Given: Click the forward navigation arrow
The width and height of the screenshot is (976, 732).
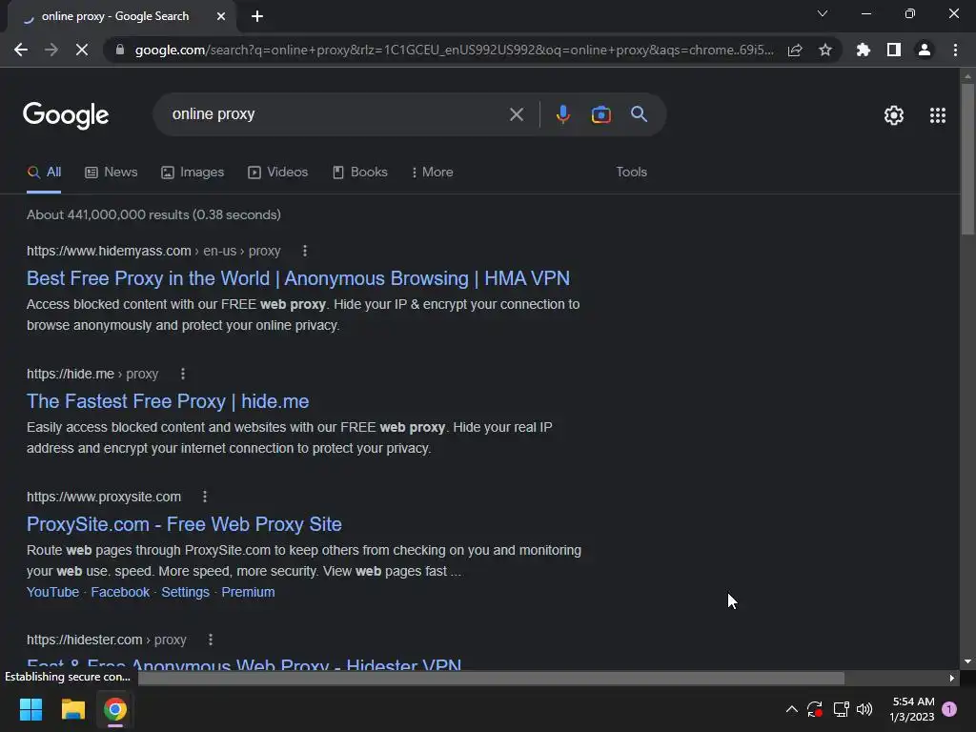Looking at the screenshot, I should click(51, 50).
